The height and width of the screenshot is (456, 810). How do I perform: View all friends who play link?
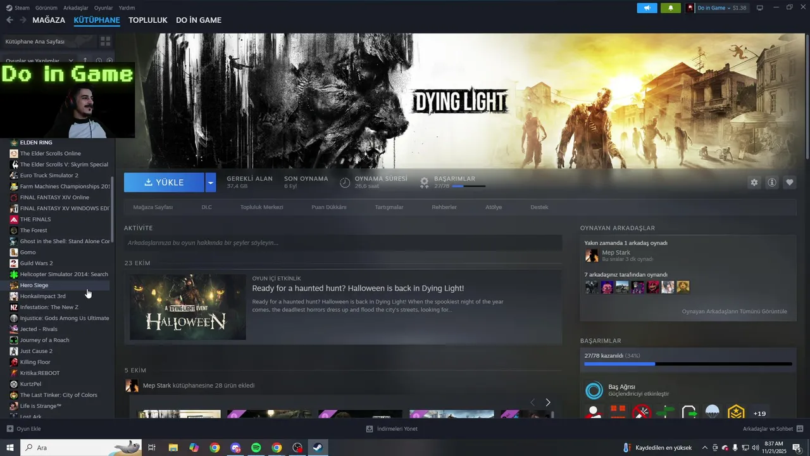[x=734, y=312]
